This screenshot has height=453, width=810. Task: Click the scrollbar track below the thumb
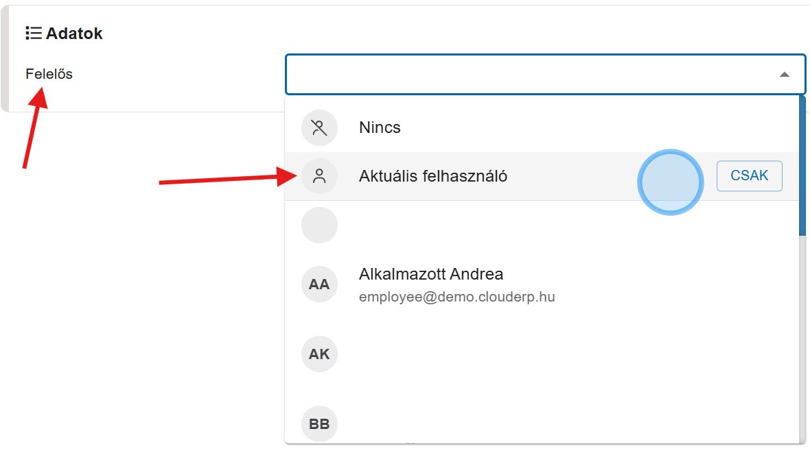(x=802, y=336)
